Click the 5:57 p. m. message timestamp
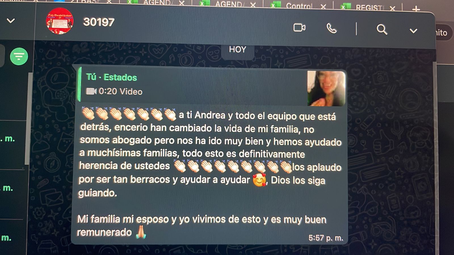This screenshot has height=255, width=454. point(326,238)
